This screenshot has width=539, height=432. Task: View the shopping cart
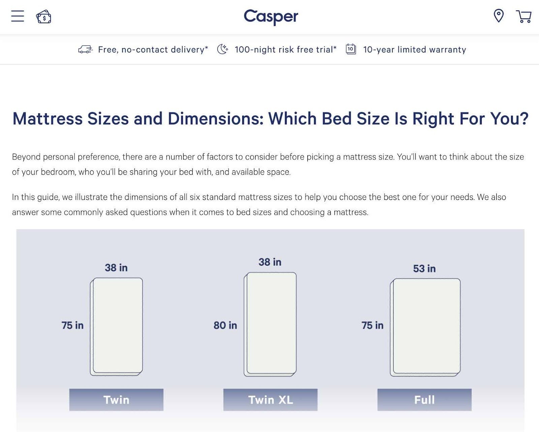pos(524,16)
